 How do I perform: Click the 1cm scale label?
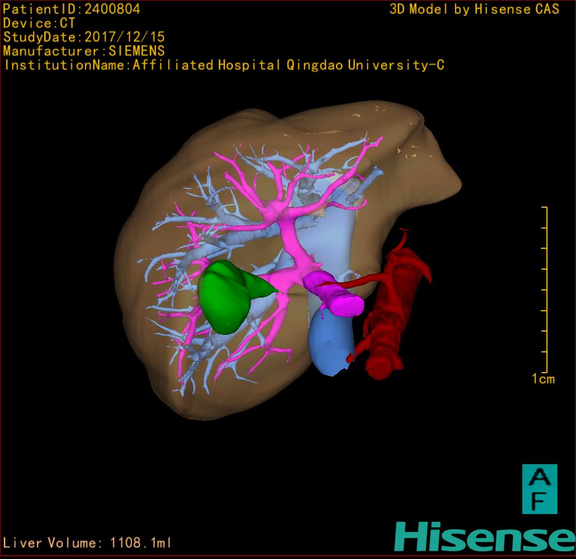pos(543,379)
